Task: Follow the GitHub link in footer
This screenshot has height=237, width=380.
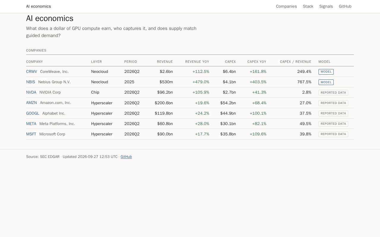Action: point(126,157)
